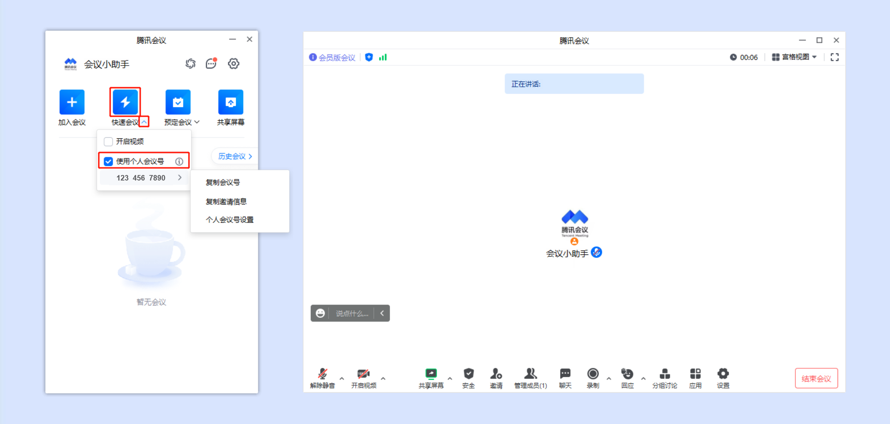Viewport: 890px width, 424px height.
Task: Click the green 共享屏幕 icon in the meeting toolbar
Action: click(431, 373)
